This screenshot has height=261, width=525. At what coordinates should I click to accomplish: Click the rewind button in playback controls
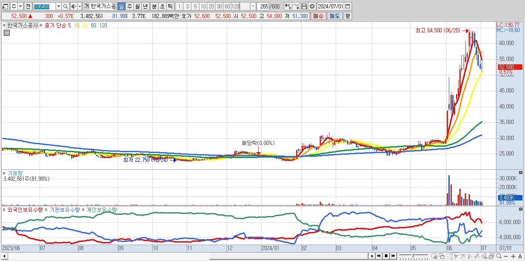(x=379, y=256)
